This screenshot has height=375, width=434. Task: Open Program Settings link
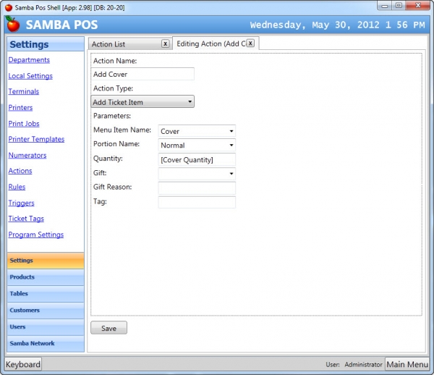click(x=36, y=235)
